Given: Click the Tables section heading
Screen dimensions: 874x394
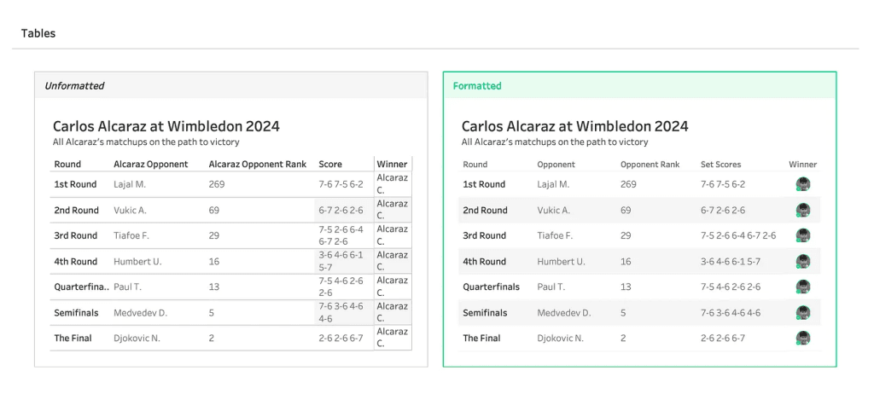Looking at the screenshot, I should coord(38,33).
